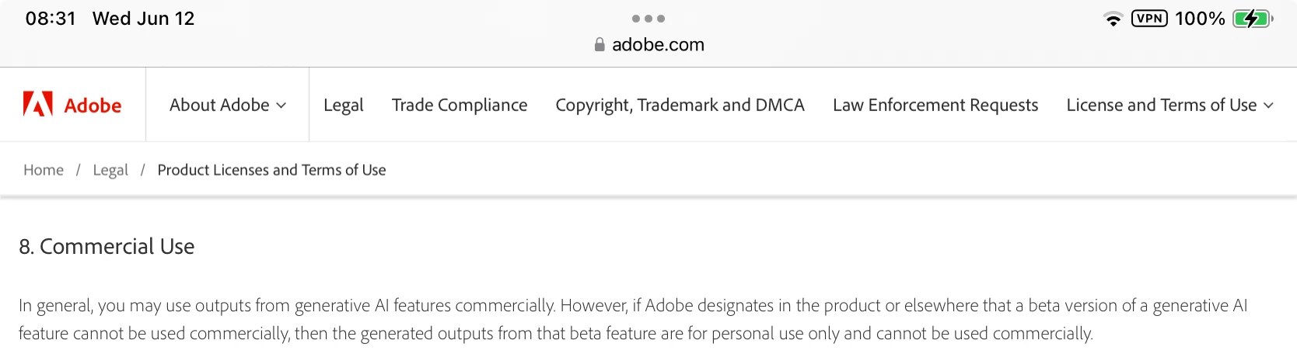Go to Copyright, Trademark and DMCA
Image resolution: width=1297 pixels, height=361 pixels.
pyautogui.click(x=680, y=105)
